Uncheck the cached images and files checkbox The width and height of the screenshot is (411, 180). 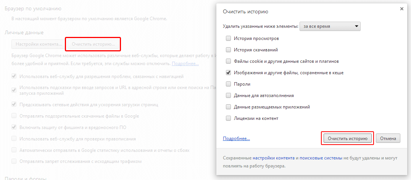pos(228,73)
